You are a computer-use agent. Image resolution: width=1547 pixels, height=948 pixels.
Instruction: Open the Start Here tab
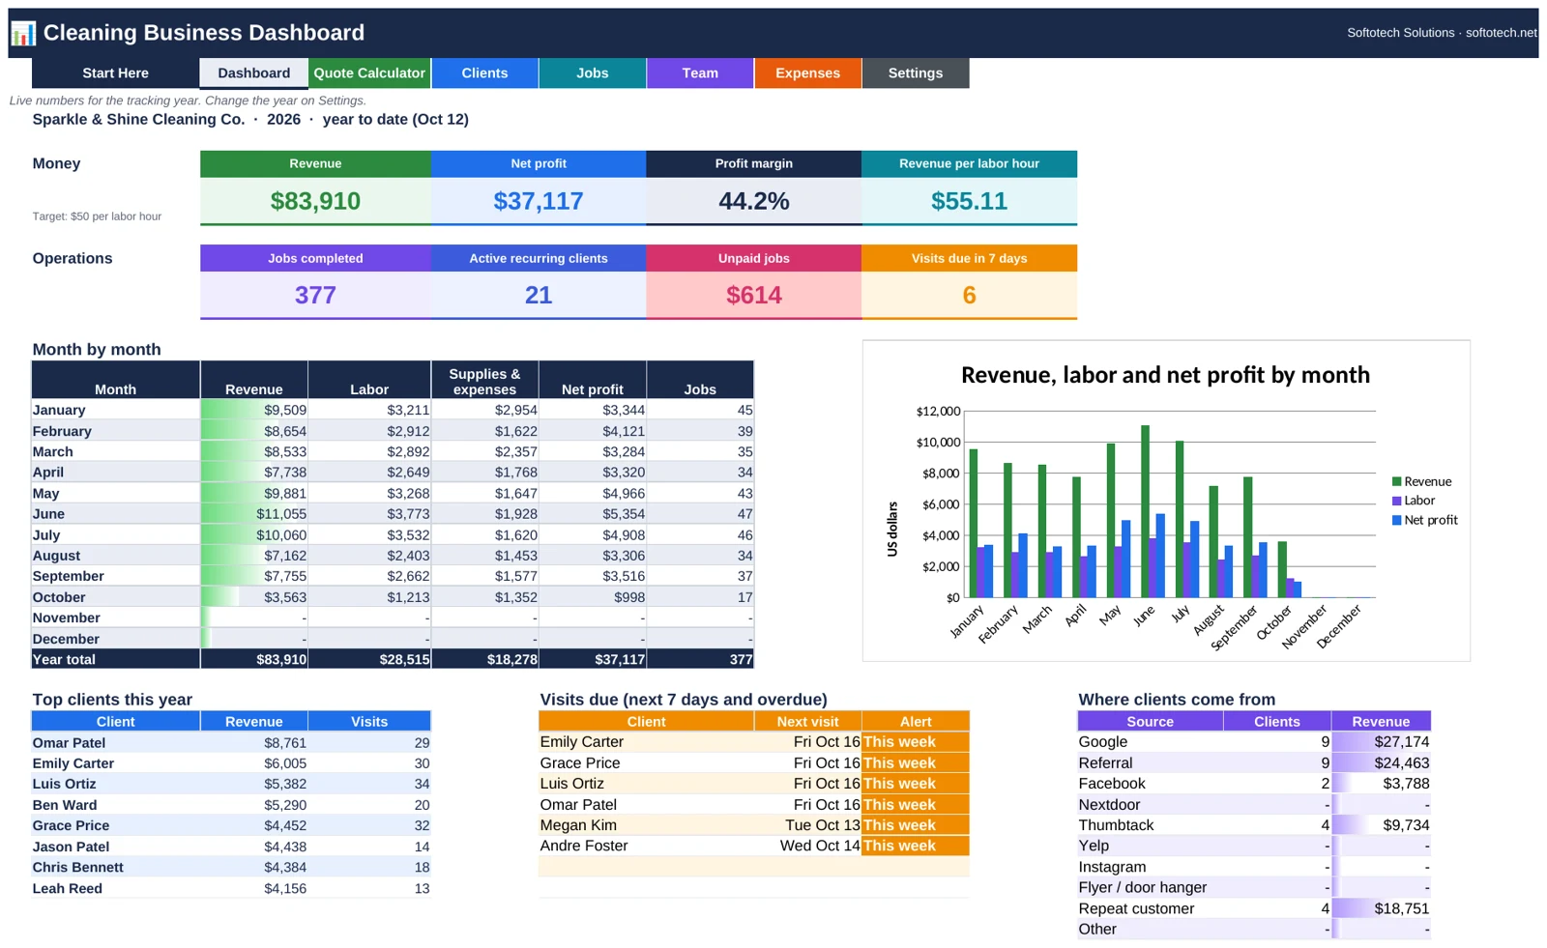coord(116,73)
